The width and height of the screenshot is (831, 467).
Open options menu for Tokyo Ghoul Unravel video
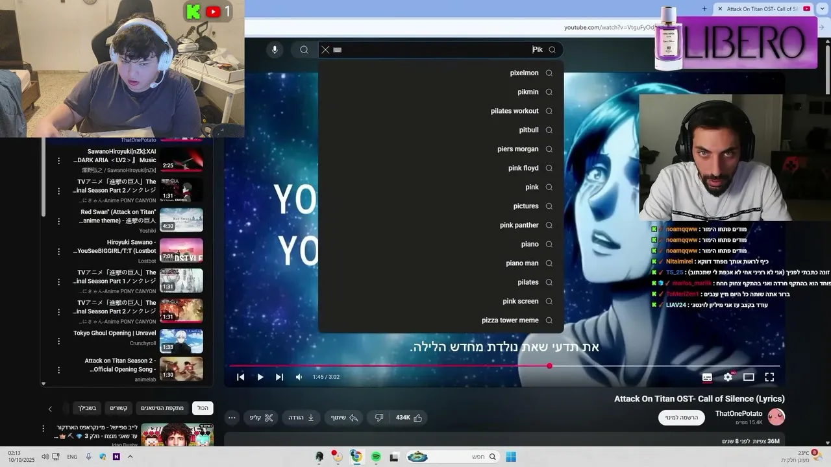click(x=58, y=341)
